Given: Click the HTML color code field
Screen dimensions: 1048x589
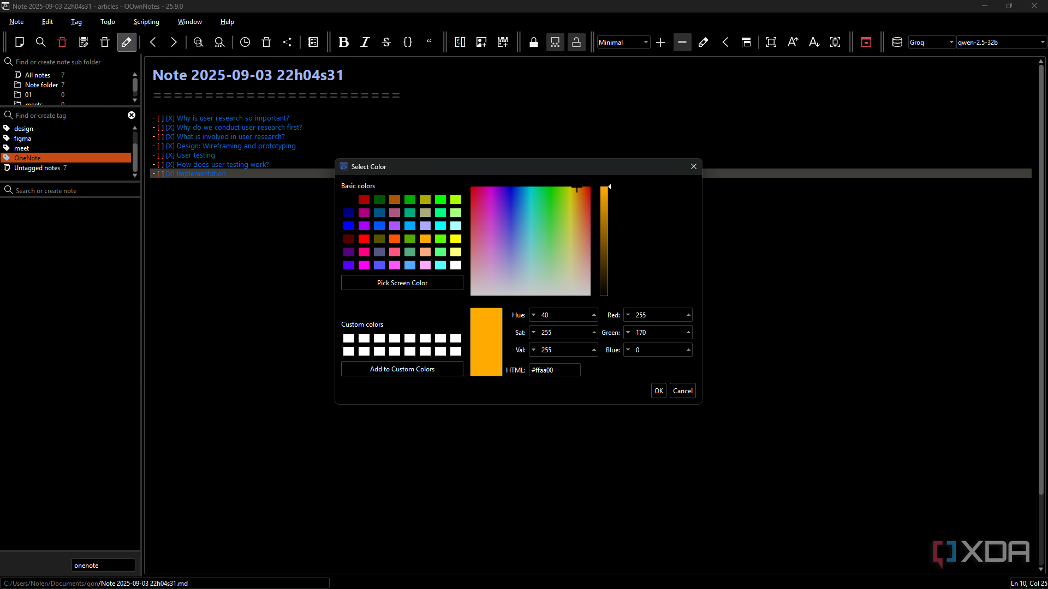Looking at the screenshot, I should (555, 370).
